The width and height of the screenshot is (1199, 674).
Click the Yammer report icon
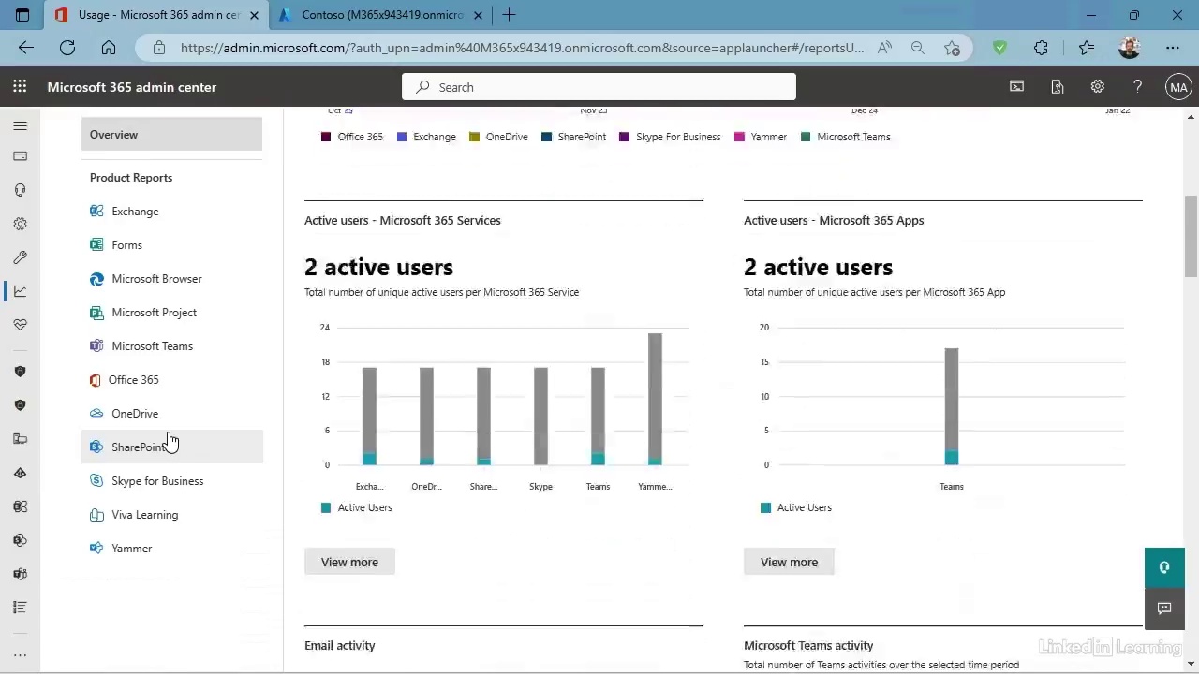click(96, 549)
